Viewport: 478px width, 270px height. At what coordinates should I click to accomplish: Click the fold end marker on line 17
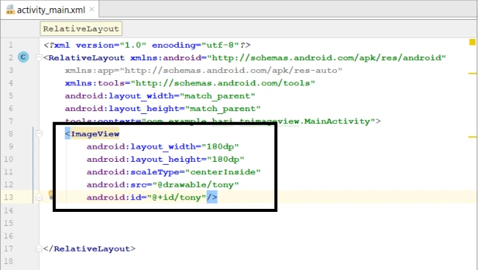pos(39,249)
